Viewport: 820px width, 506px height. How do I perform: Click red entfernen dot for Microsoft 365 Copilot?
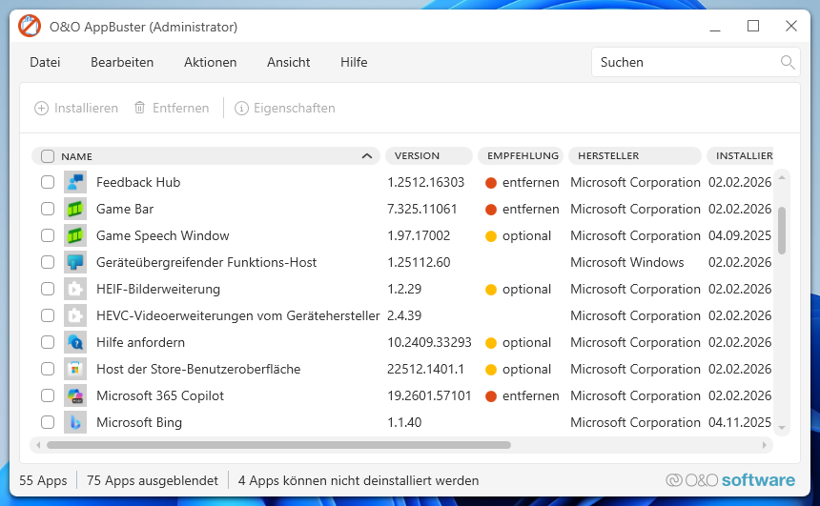click(490, 396)
